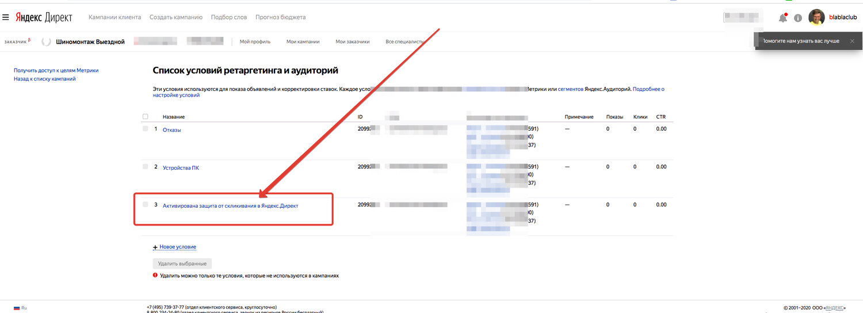Check the box for row Отказы
863x313 pixels.
tap(145, 129)
